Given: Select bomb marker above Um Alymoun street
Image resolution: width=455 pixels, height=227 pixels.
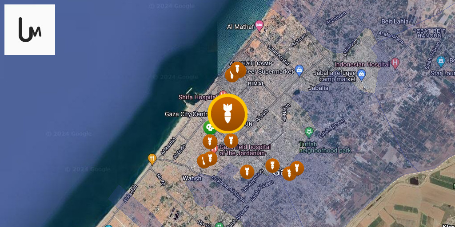Looking at the screenshot, I should tap(247, 172).
